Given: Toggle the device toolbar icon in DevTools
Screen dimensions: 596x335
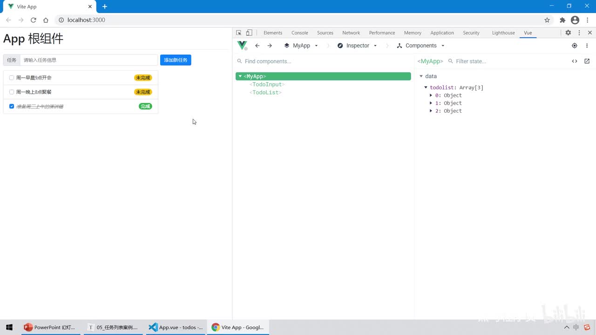Looking at the screenshot, I should 249,33.
